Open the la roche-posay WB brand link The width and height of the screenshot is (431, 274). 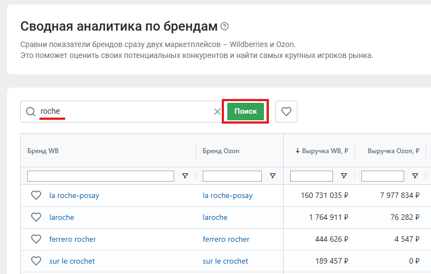(74, 195)
